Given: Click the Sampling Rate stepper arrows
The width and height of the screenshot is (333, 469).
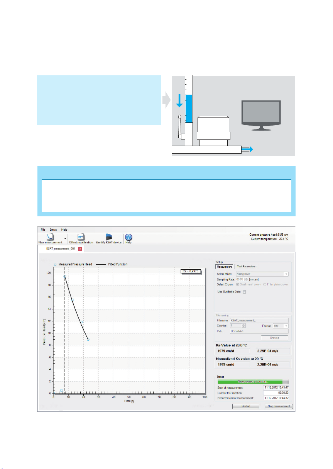Looking at the screenshot, I should point(246,279).
